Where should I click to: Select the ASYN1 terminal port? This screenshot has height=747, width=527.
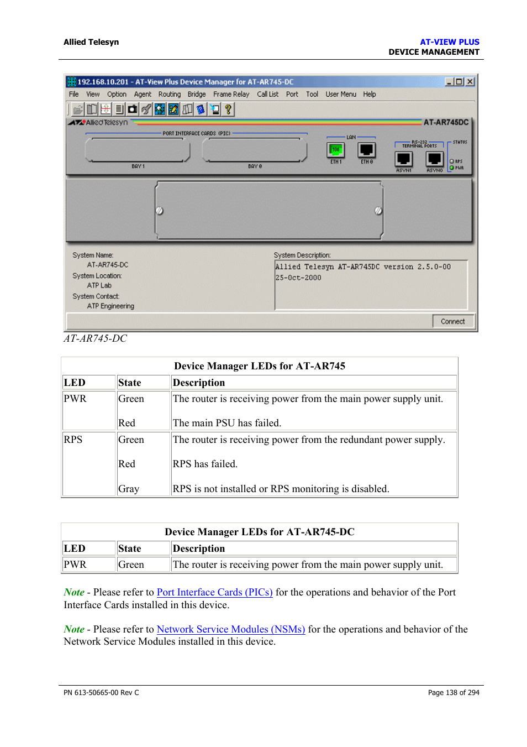[404, 159]
